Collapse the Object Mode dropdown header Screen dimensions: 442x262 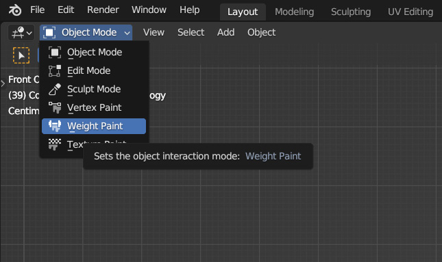[x=86, y=33]
